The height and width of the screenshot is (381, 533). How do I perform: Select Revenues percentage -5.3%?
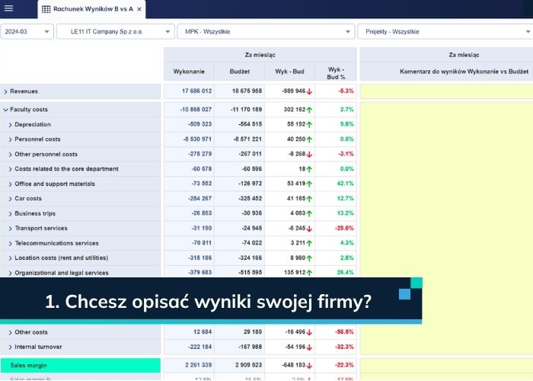coord(346,91)
